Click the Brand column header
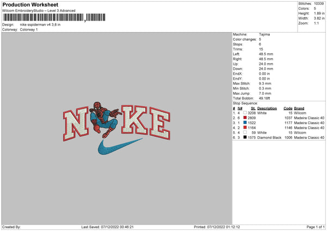The height and width of the screenshot is (231, 327). coord(299,108)
